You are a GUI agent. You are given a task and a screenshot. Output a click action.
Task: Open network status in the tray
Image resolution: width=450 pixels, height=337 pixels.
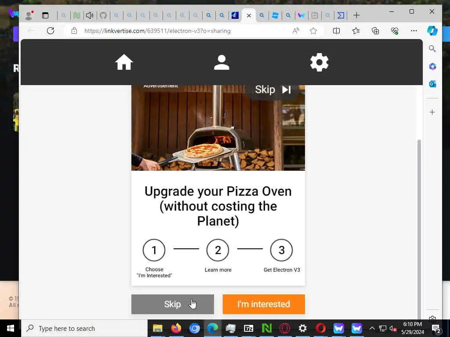point(383,328)
